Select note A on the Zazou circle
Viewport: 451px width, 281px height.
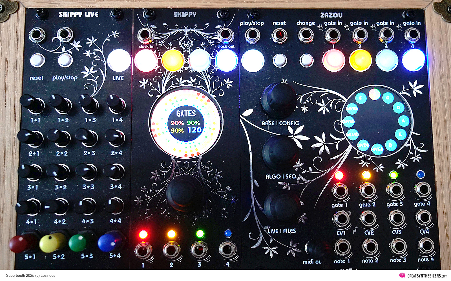(x=404, y=121)
